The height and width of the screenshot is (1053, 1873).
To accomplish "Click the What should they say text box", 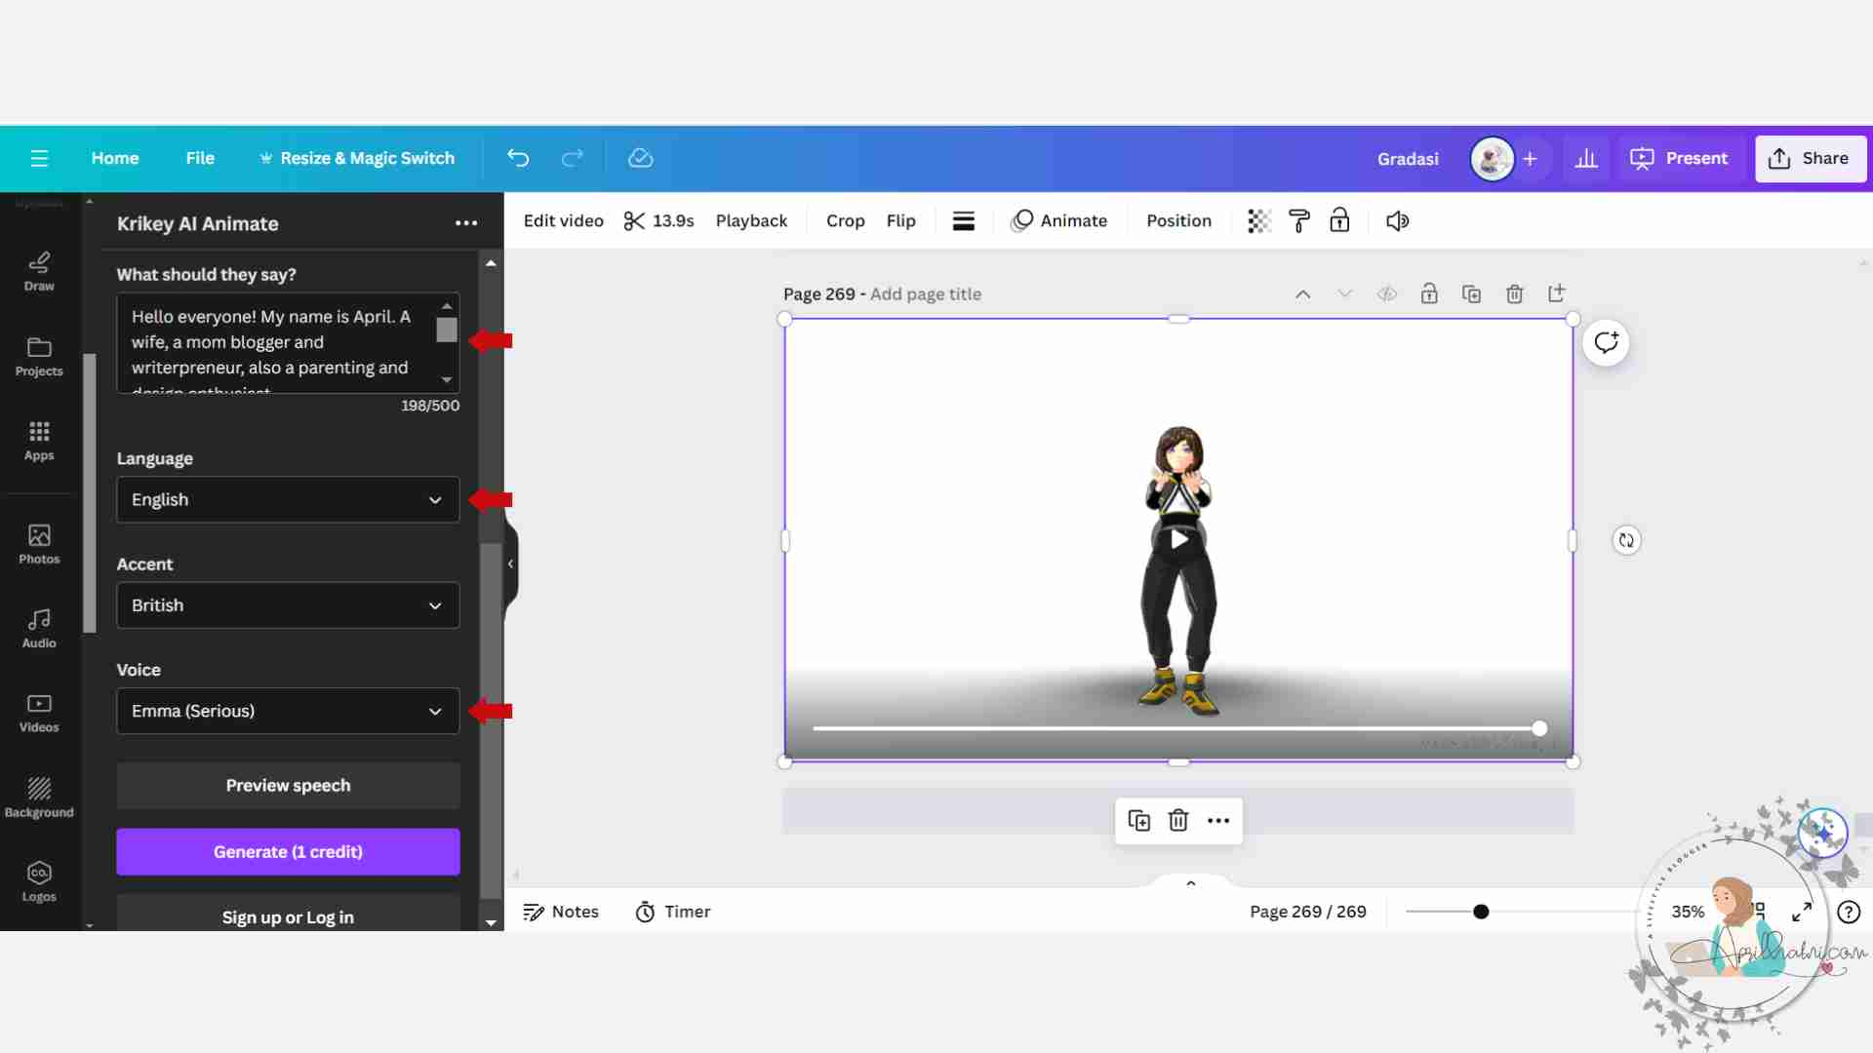I will [x=288, y=343].
